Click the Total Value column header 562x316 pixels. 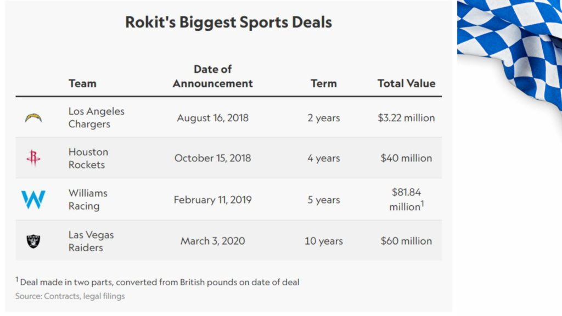(406, 83)
